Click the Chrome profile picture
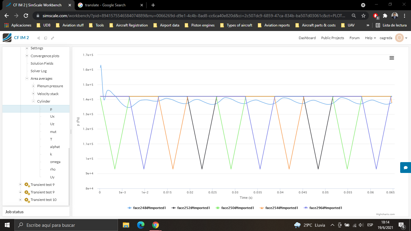 point(395,16)
